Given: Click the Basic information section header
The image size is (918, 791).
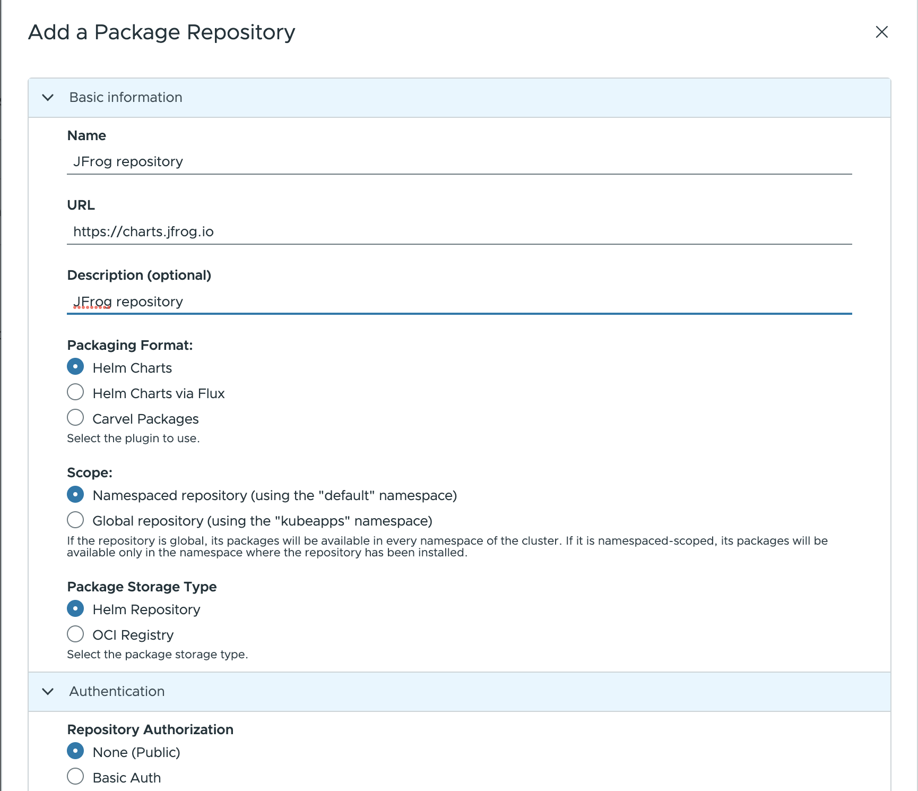Looking at the screenshot, I should click(126, 97).
